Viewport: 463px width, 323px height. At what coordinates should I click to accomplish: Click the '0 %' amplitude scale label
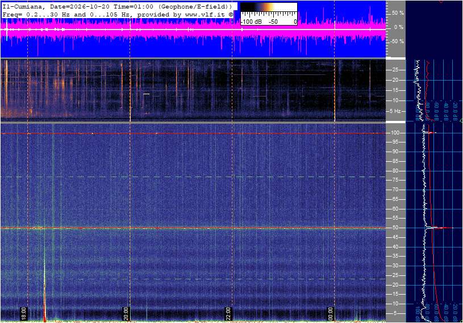click(399, 27)
